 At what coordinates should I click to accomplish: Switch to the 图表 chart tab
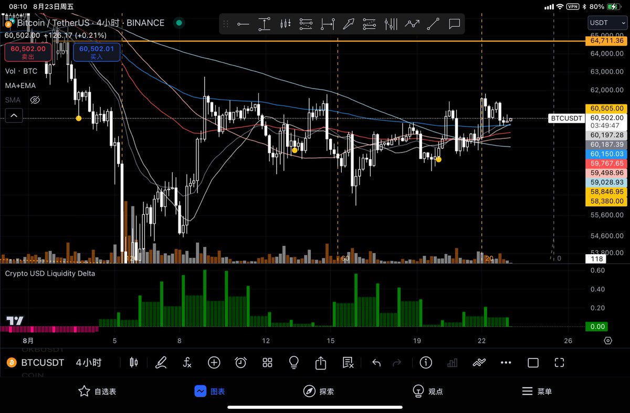[209, 392]
